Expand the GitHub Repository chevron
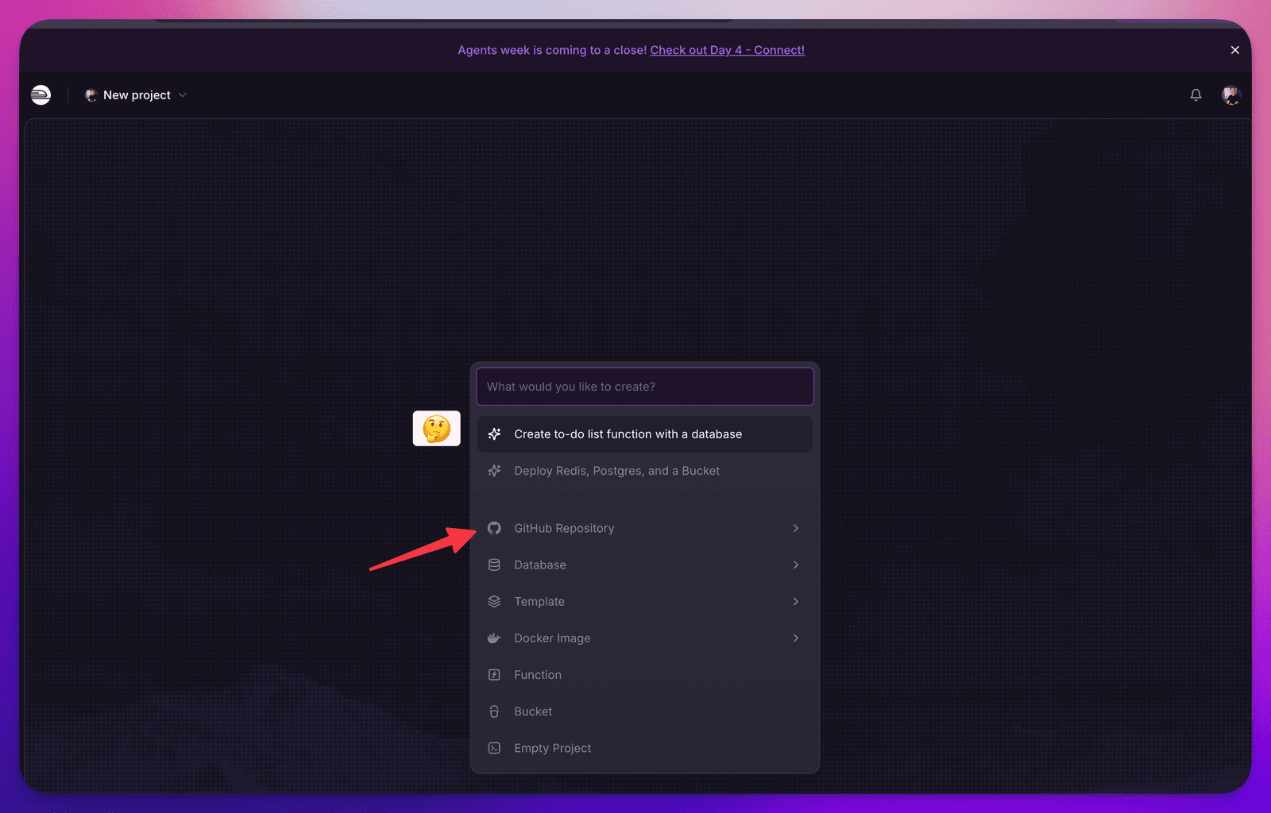The width and height of the screenshot is (1271, 813). (795, 528)
